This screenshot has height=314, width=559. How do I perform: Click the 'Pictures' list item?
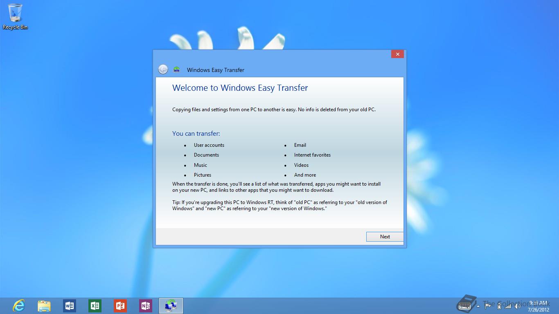coord(203,175)
